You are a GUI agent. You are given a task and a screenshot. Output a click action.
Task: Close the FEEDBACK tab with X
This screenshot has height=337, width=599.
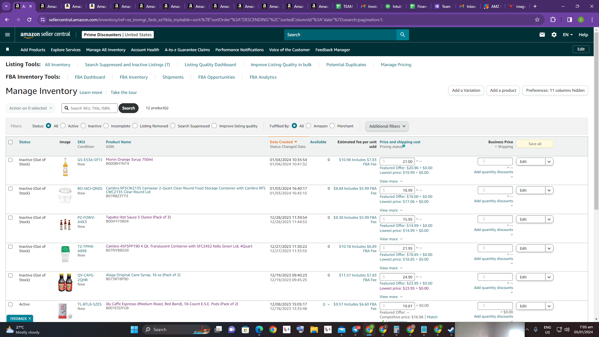tap(30, 319)
